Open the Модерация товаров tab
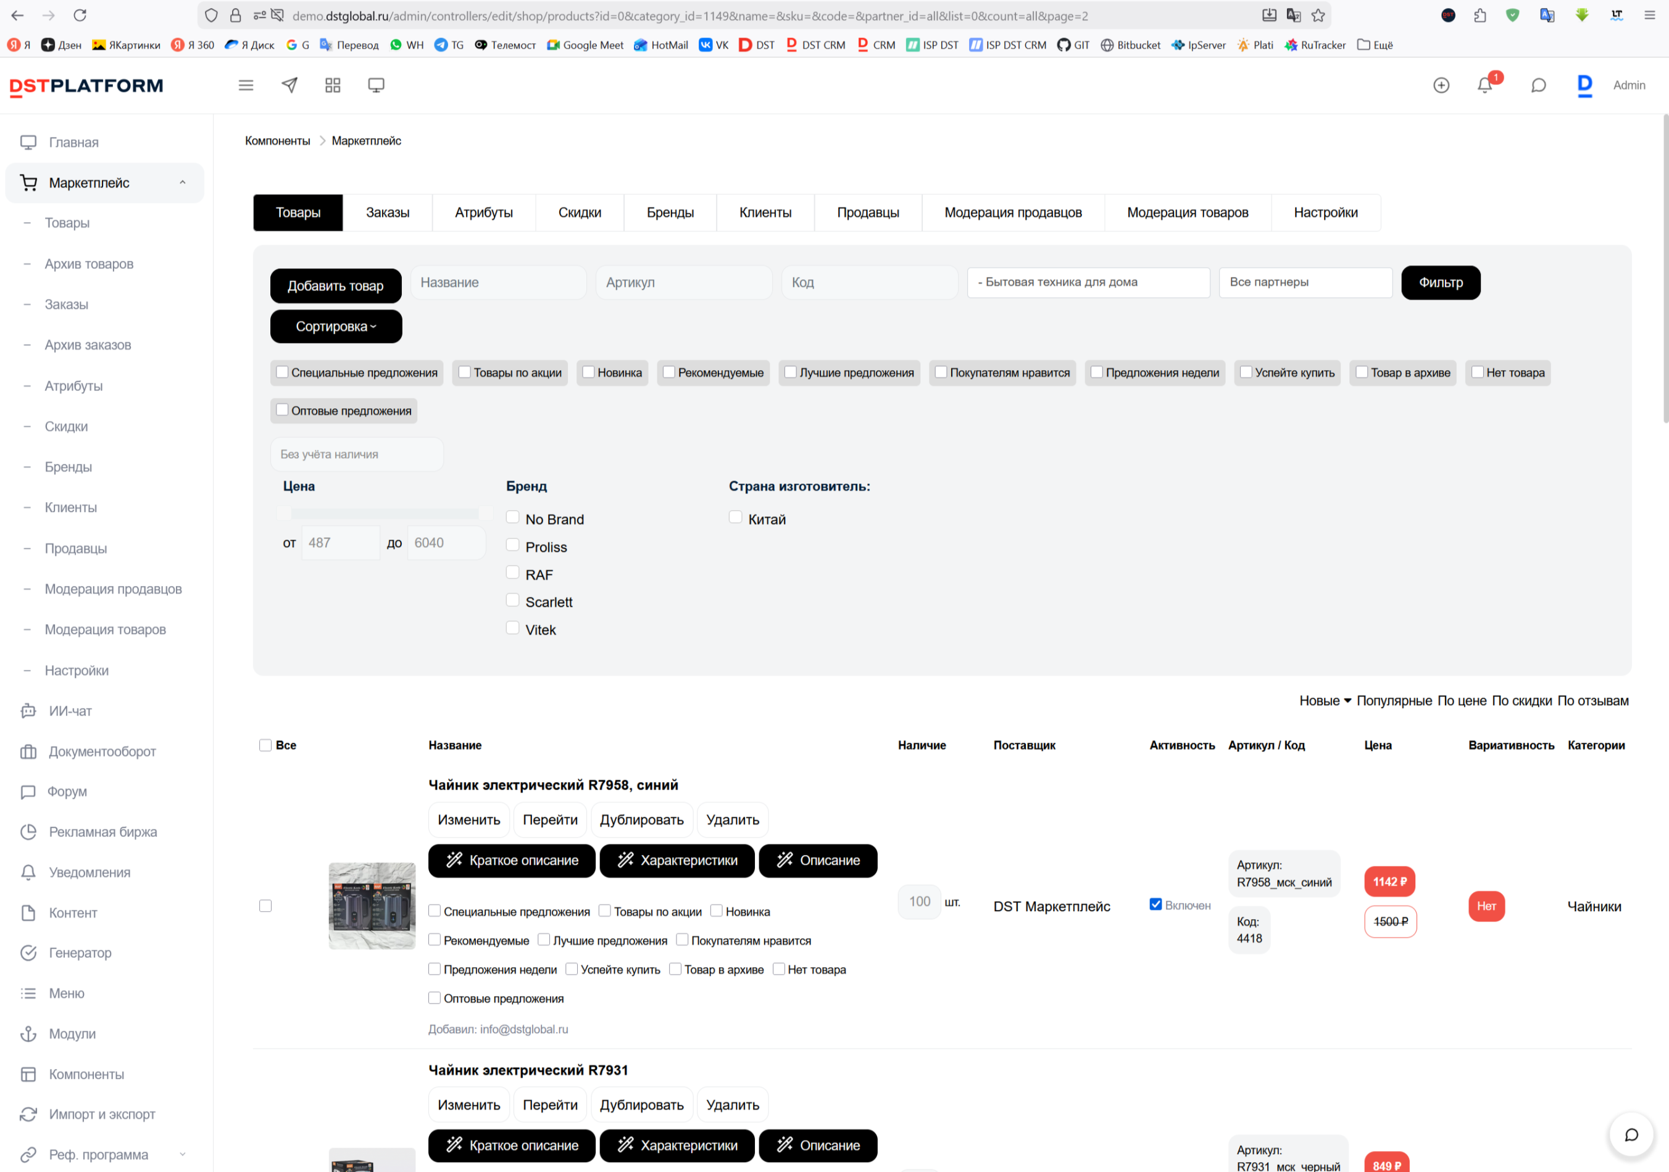Viewport: 1669px width, 1172px height. click(1187, 212)
